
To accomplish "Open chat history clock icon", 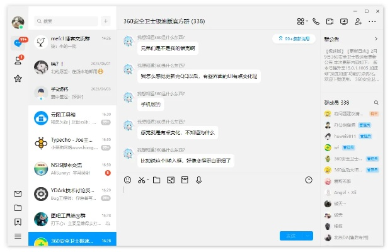I will (308, 180).
